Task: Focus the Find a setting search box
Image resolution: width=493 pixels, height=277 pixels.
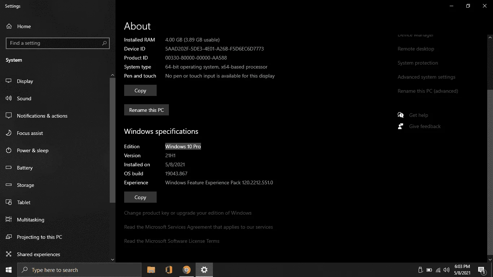Action: (x=58, y=43)
